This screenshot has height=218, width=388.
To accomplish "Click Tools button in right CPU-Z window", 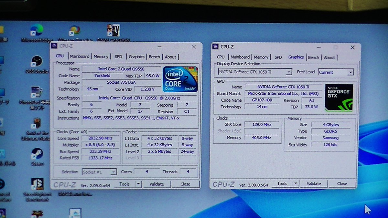I will 282,183.
